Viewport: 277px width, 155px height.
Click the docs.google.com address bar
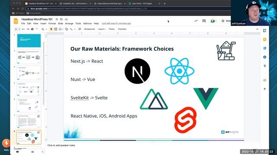(x=128, y=9)
